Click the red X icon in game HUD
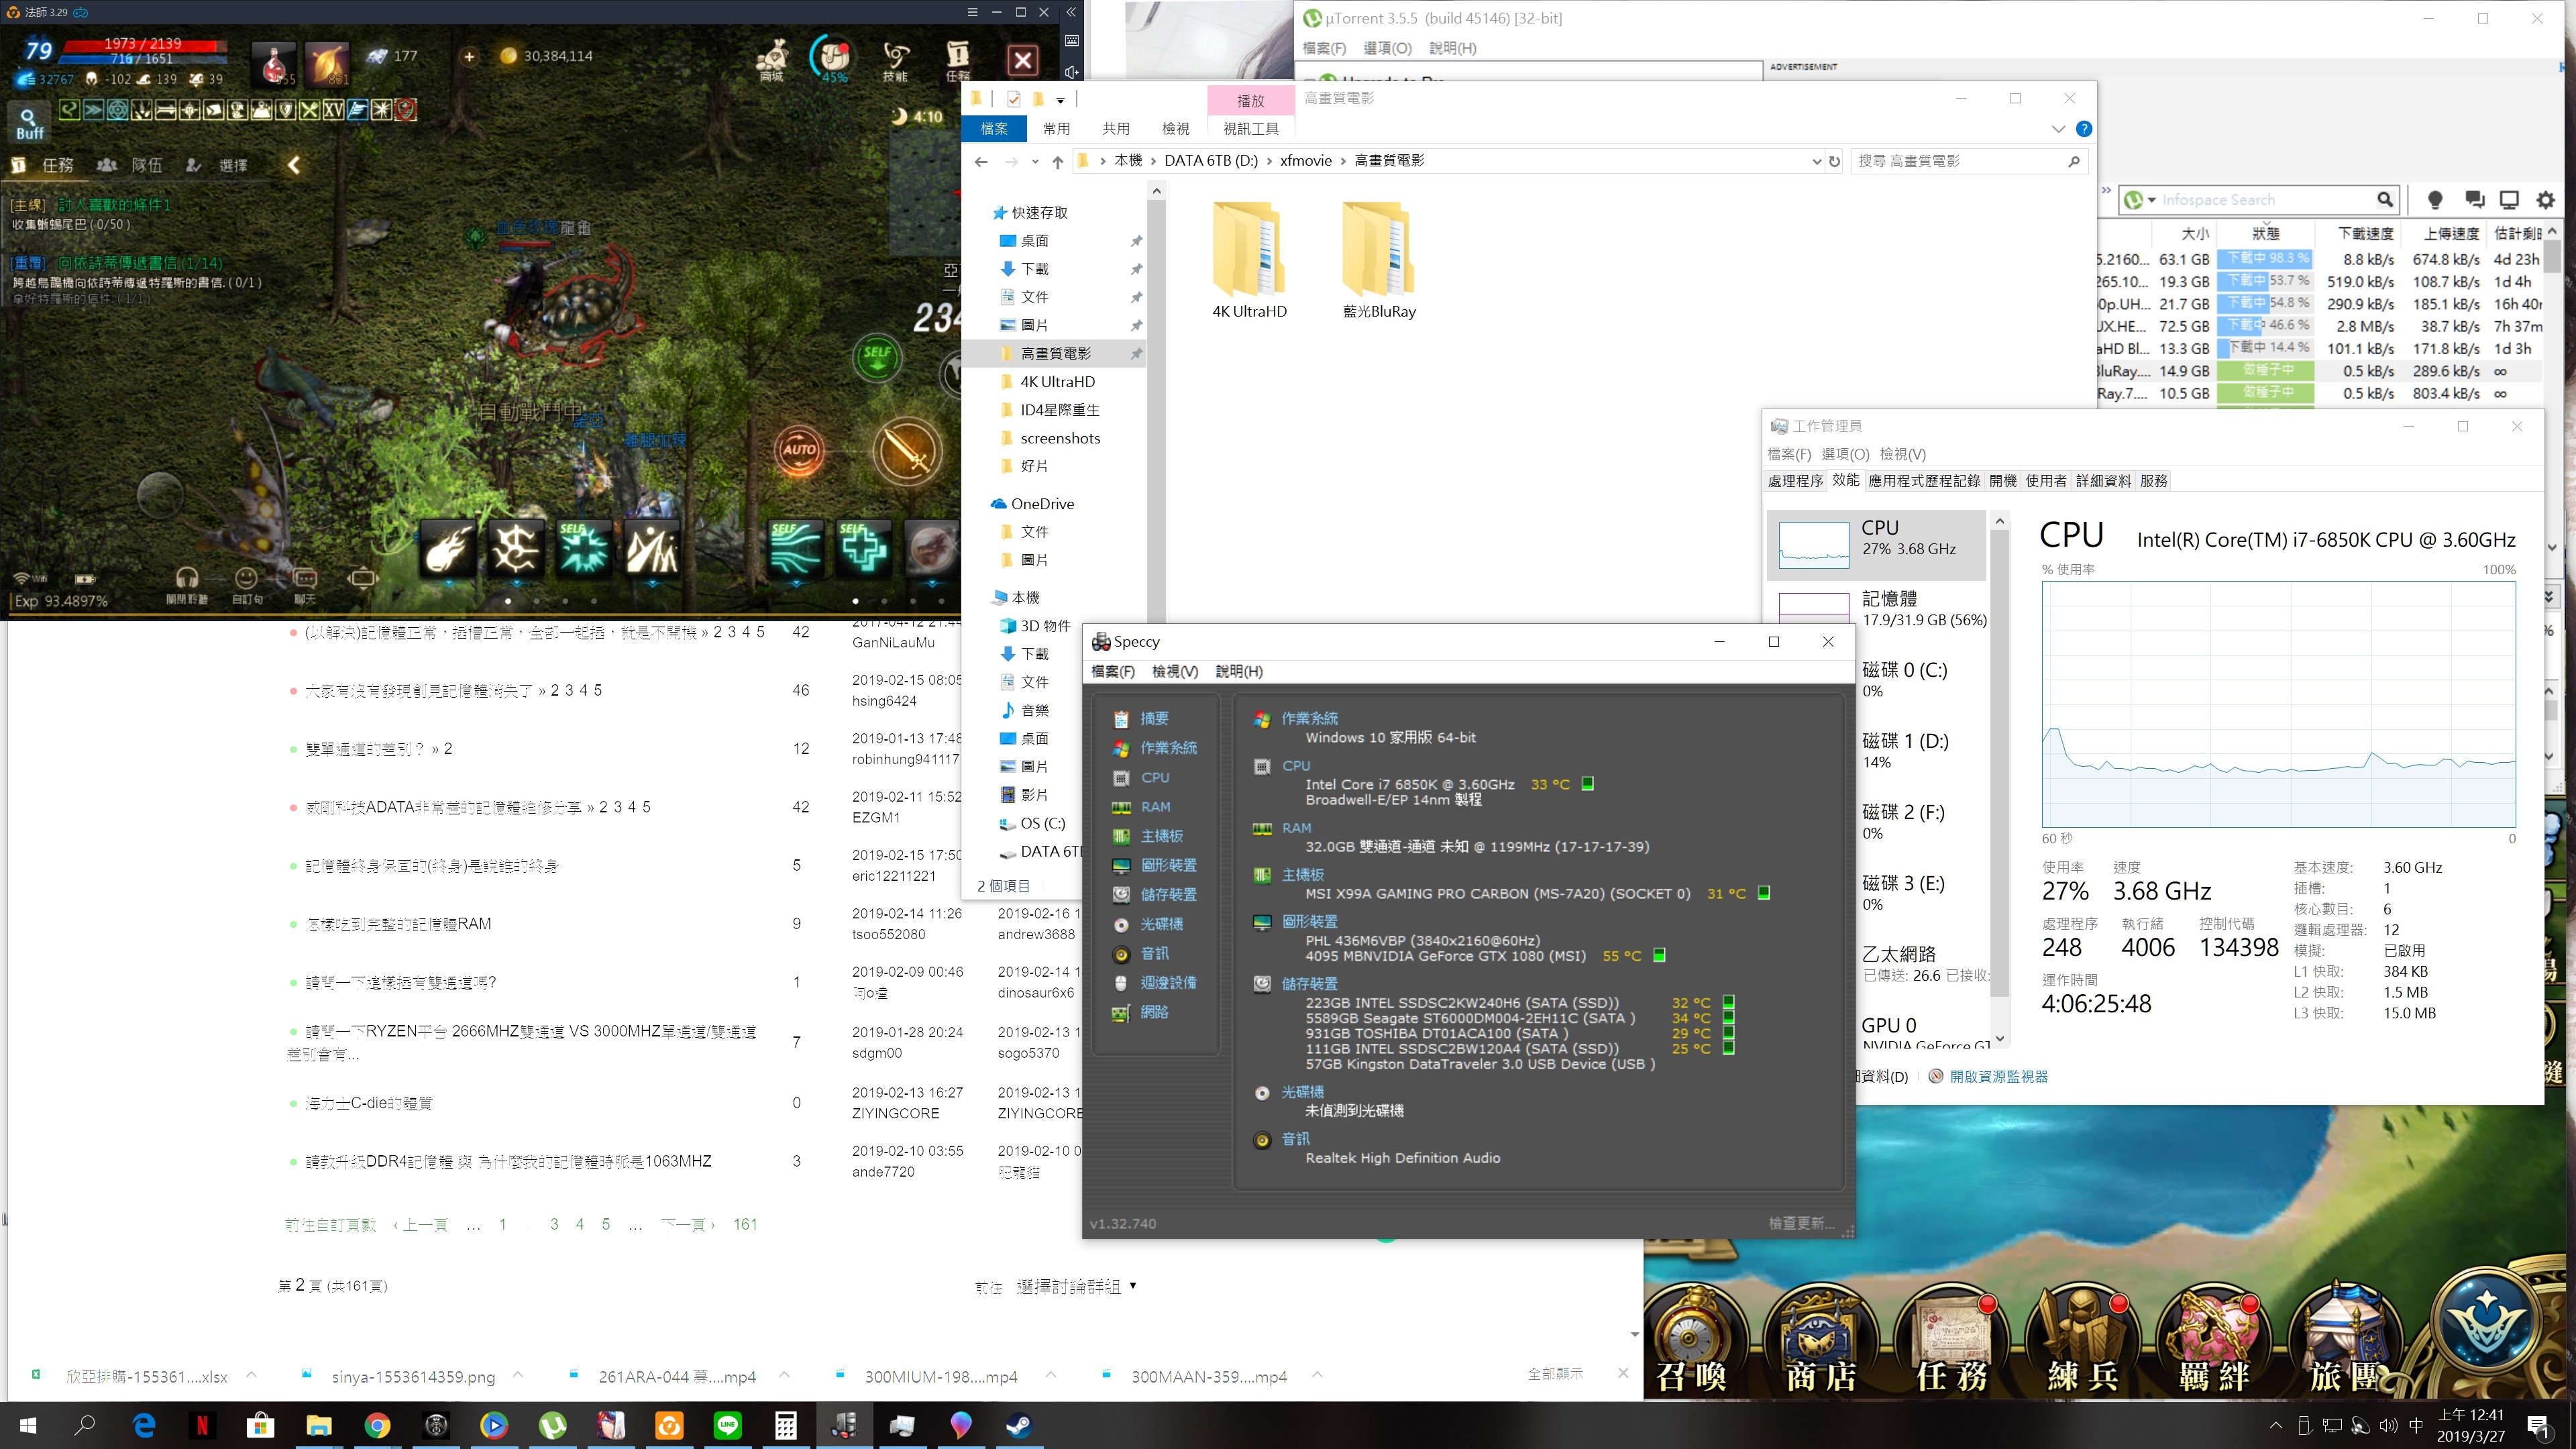Image resolution: width=2576 pixels, height=1449 pixels. (x=1022, y=61)
